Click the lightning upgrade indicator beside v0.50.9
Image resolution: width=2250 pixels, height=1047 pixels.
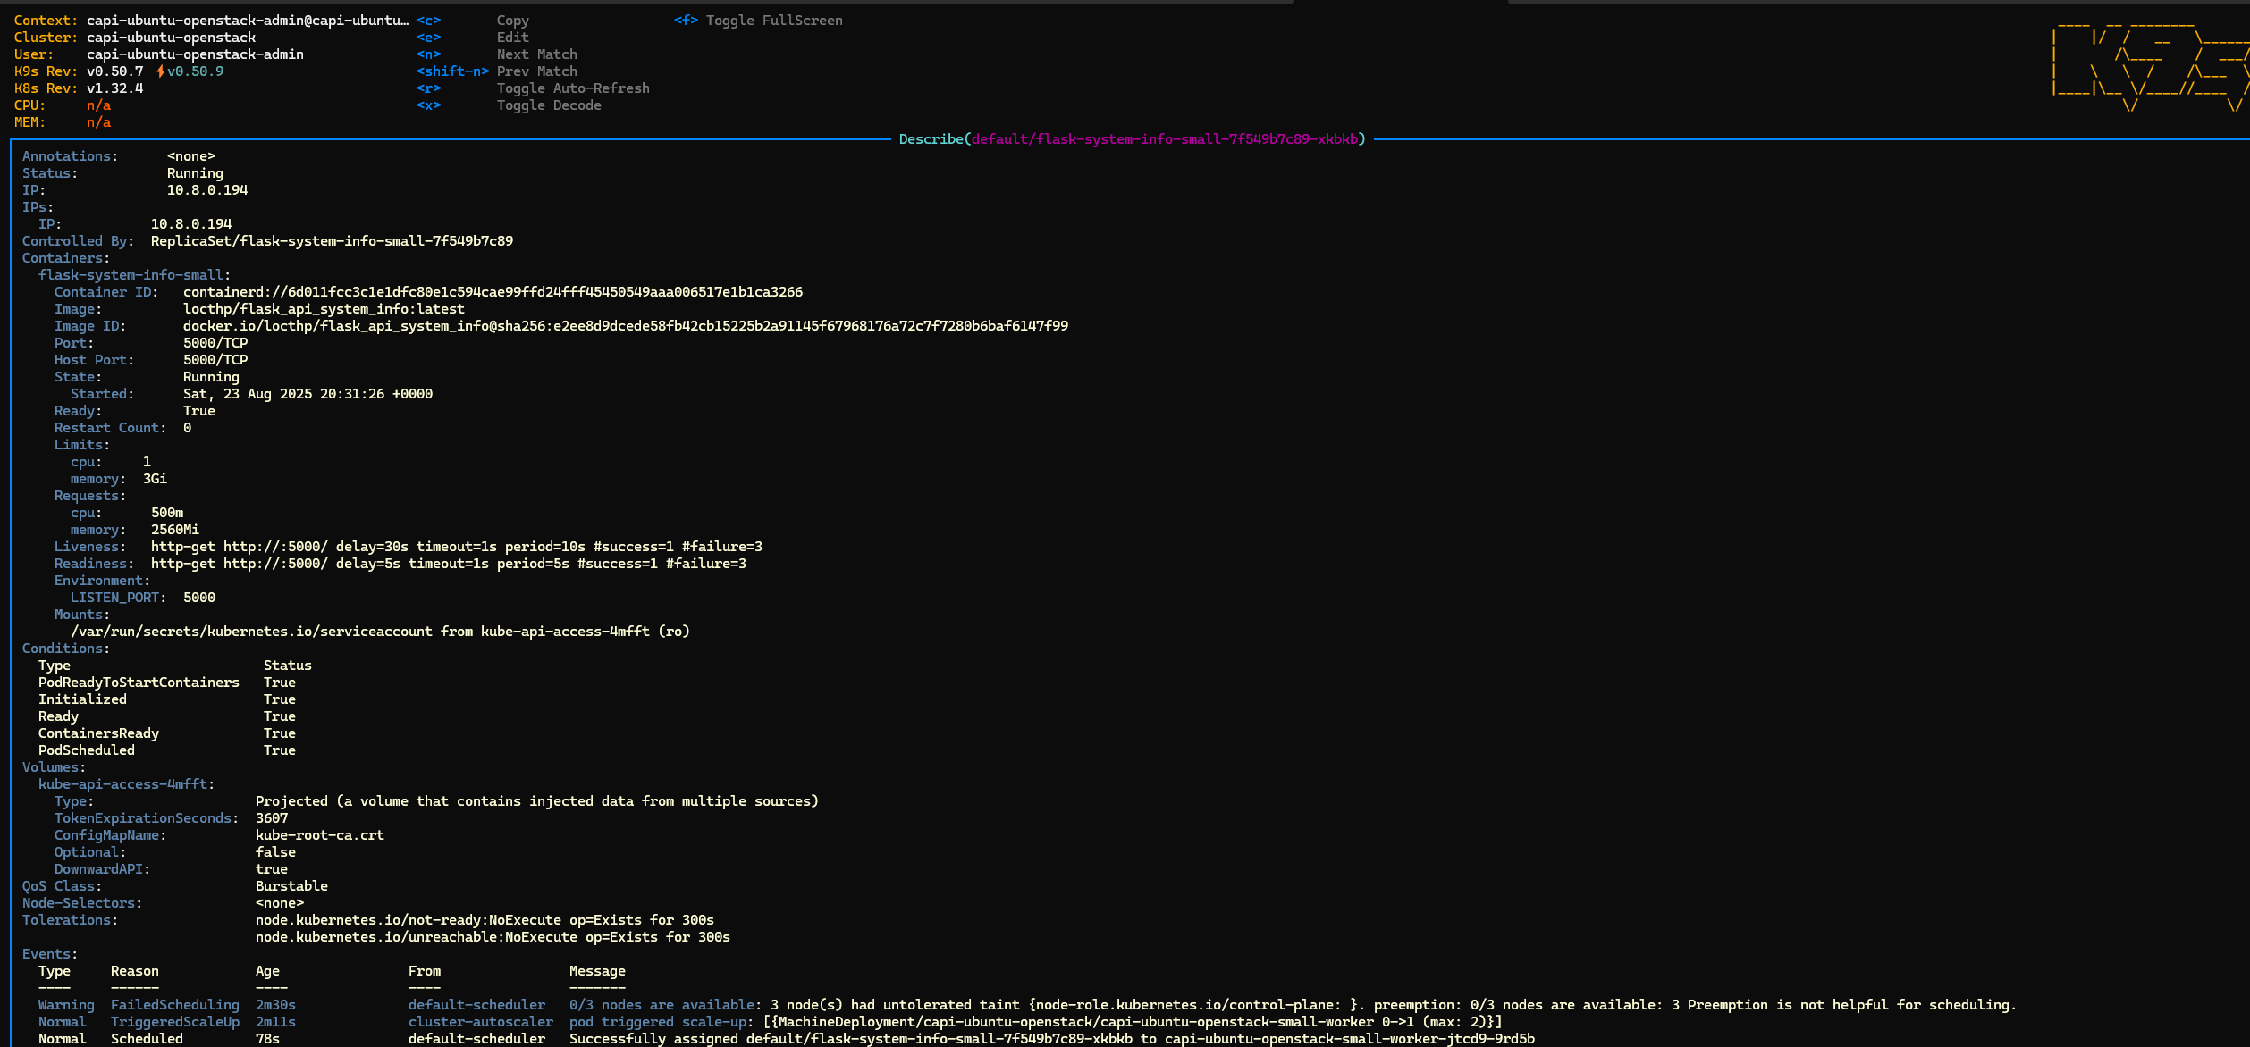tap(159, 71)
